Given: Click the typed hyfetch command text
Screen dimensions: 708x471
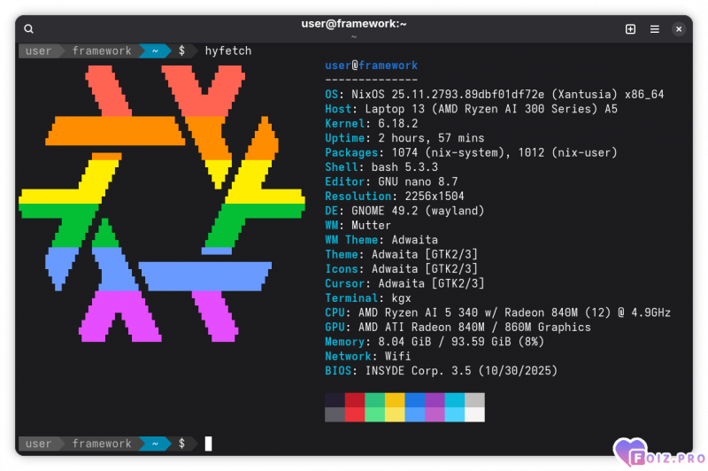Looking at the screenshot, I should [228, 51].
